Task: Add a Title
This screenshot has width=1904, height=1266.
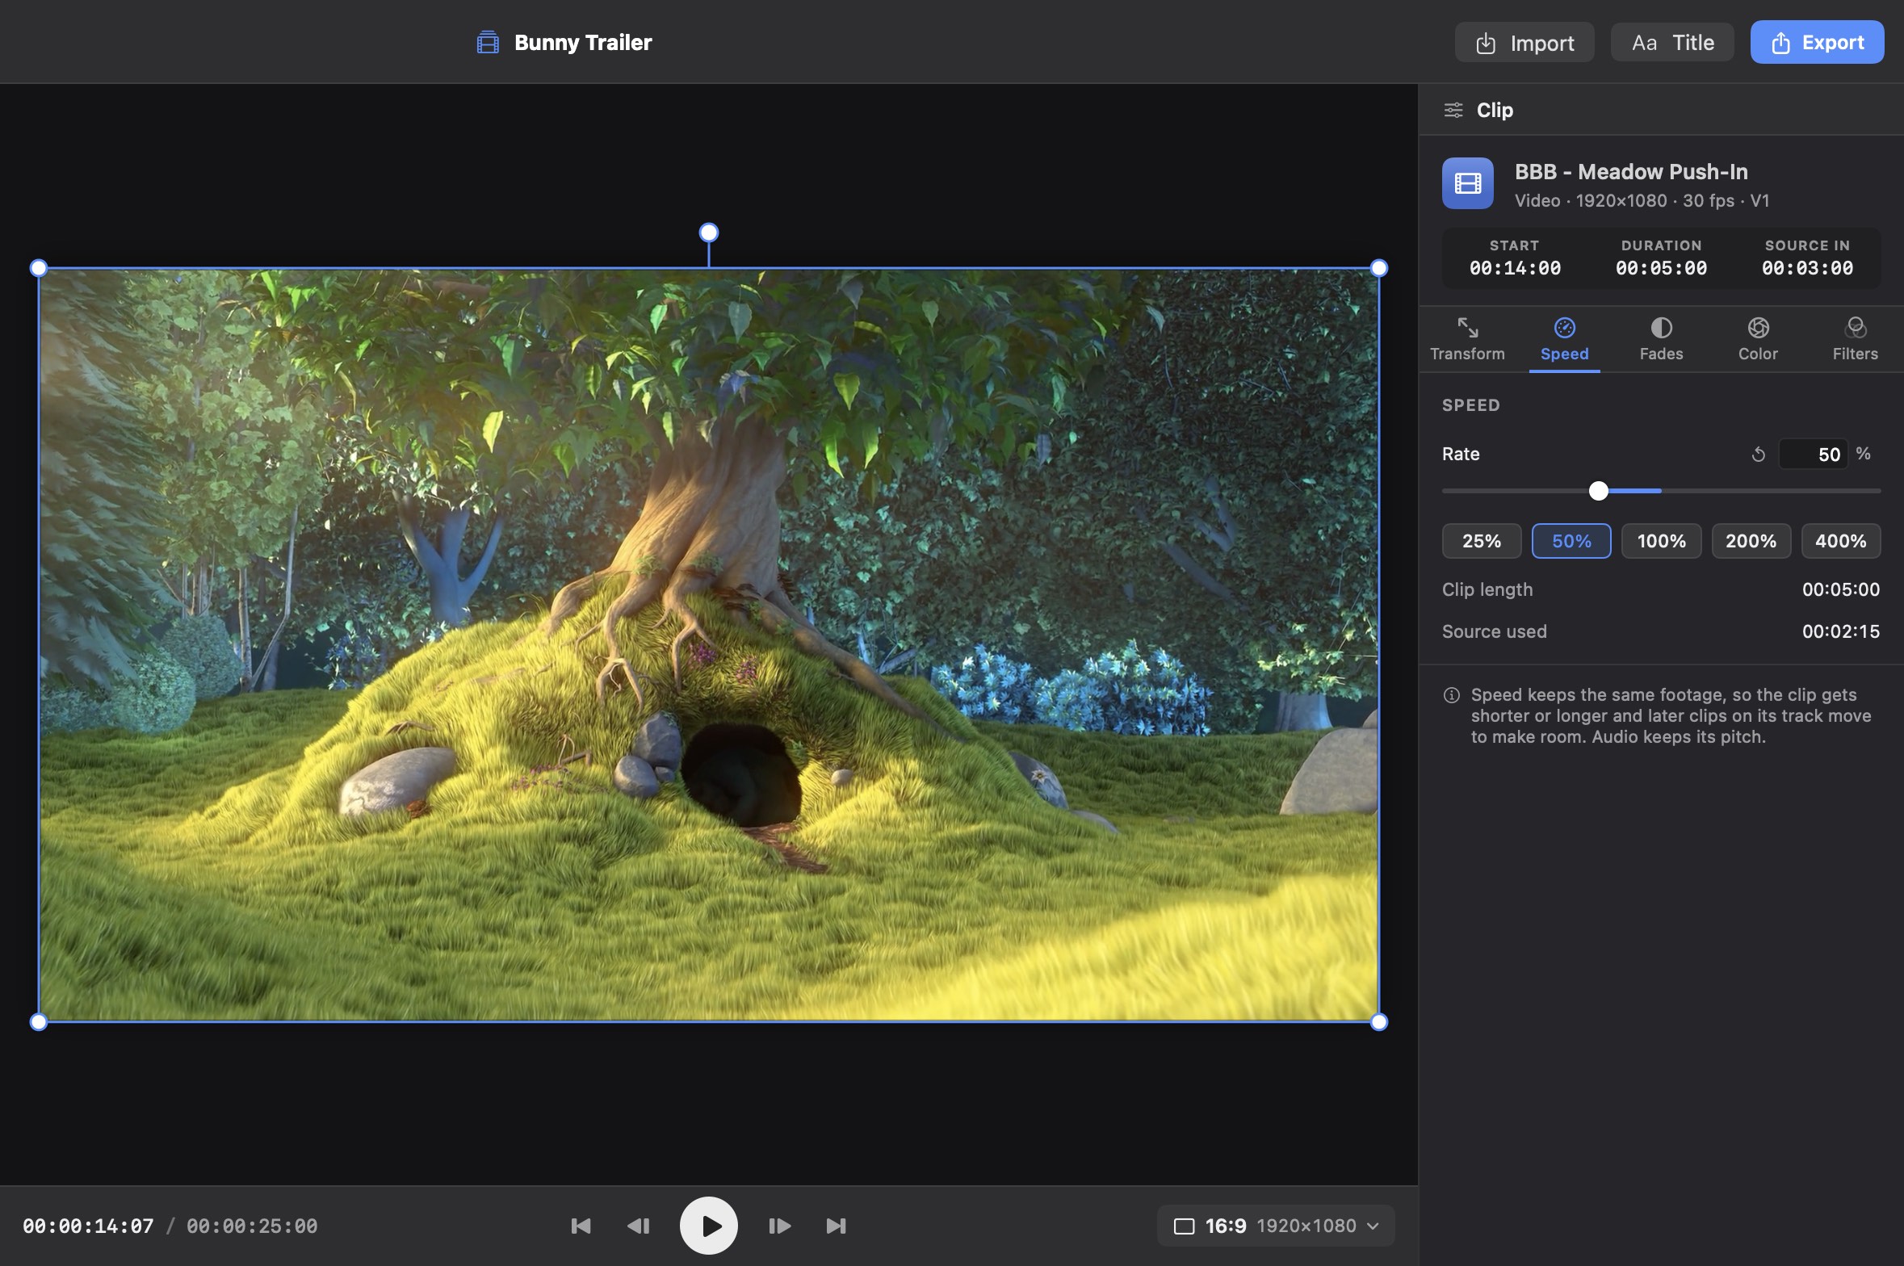Action: tap(1672, 42)
